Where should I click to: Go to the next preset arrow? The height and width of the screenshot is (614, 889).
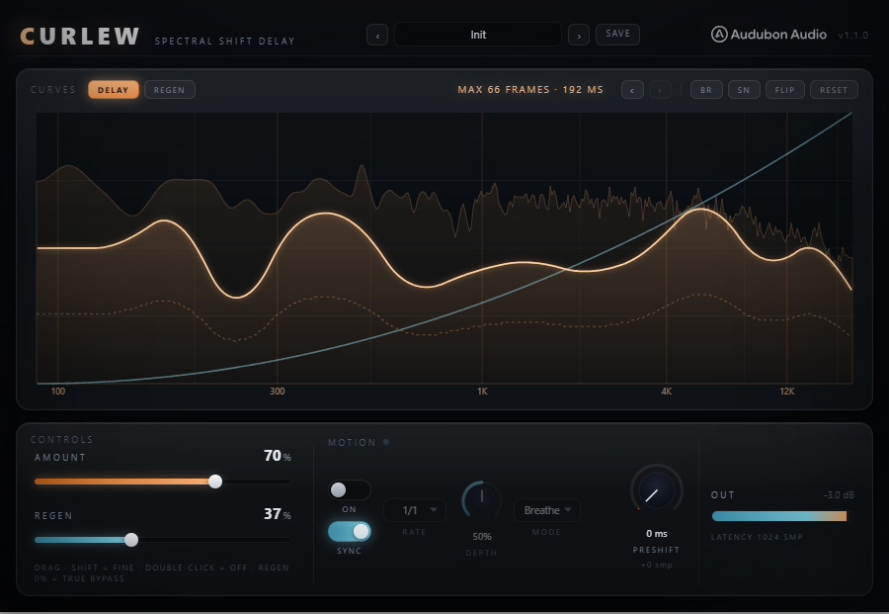pyautogui.click(x=578, y=36)
